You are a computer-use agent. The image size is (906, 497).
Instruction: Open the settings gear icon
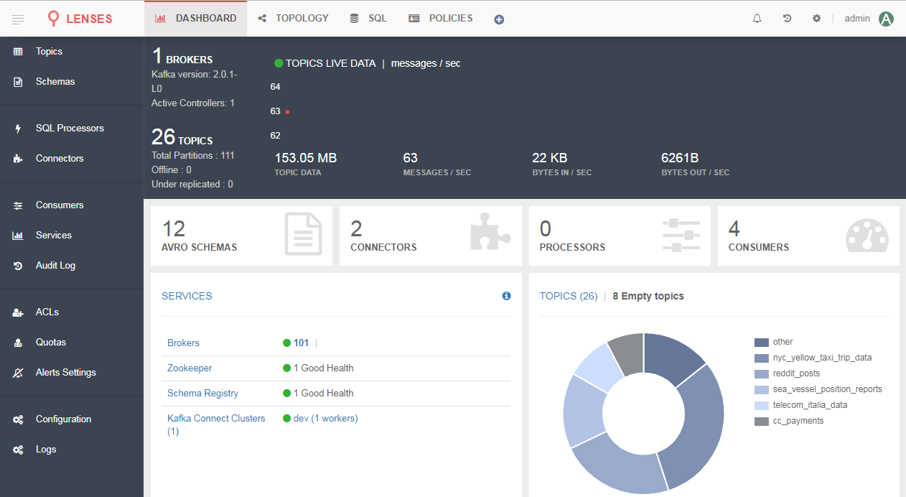816,19
